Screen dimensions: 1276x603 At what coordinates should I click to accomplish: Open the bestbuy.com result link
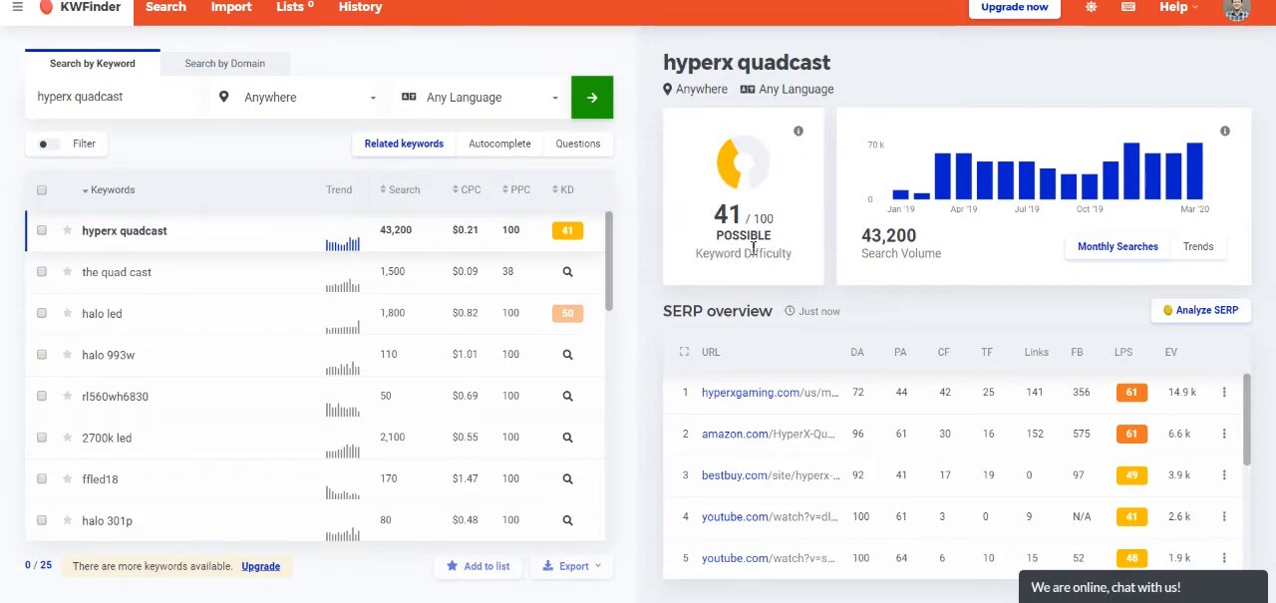pyautogui.click(x=771, y=475)
